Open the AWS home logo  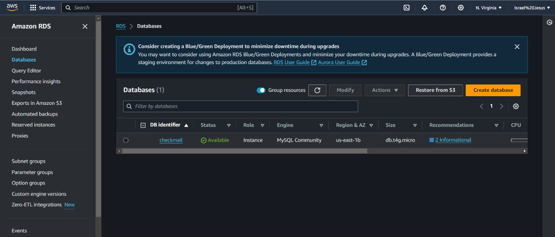12,7
